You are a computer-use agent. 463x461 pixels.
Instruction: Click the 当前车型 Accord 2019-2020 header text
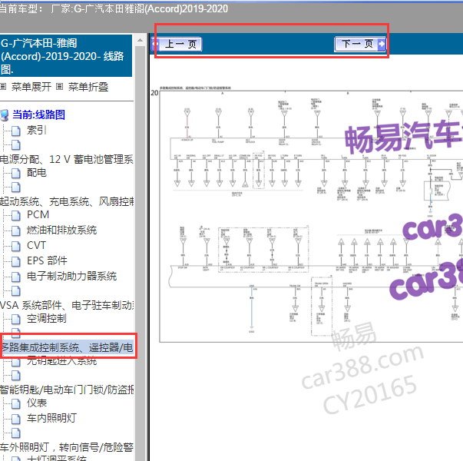[114, 9]
